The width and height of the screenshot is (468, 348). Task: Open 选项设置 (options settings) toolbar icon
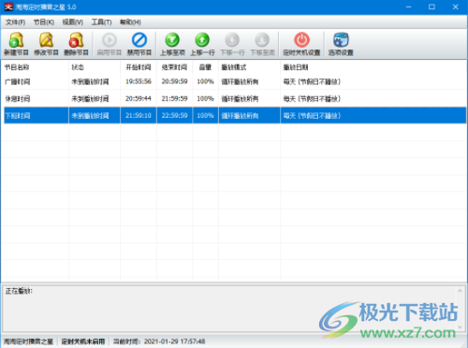(x=341, y=44)
